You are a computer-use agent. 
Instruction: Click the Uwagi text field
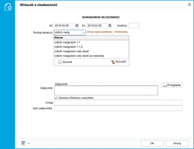click(x=118, y=103)
